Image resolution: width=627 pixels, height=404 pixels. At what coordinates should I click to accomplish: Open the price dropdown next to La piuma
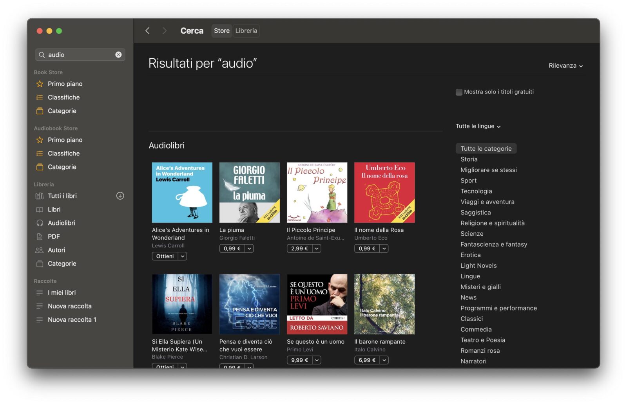click(249, 248)
